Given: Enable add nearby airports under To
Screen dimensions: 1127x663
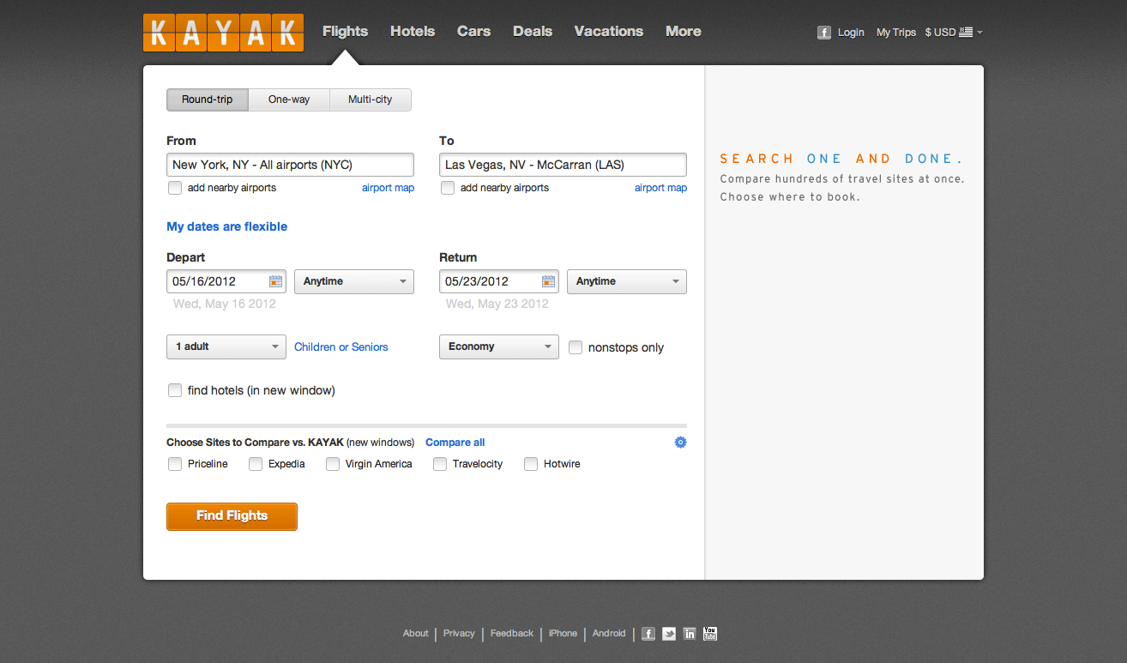Looking at the screenshot, I should point(448,188).
